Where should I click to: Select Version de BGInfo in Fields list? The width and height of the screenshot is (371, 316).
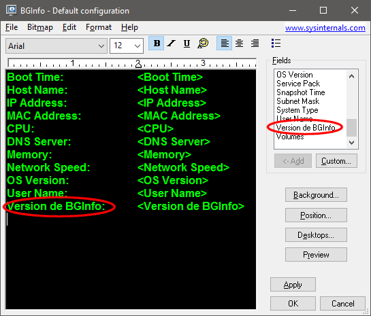pyautogui.click(x=306, y=128)
